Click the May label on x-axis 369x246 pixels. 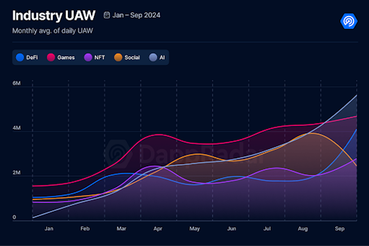pos(195,229)
